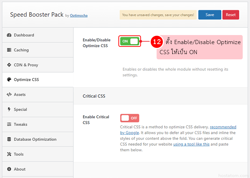Viewport: 250px width, 178px height.
Task: Click the Tweaks sliders icon
Action: [9, 125]
